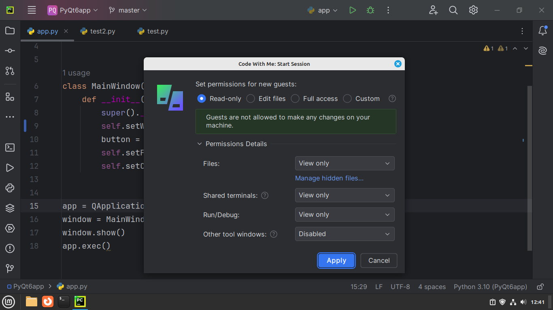The width and height of the screenshot is (553, 310).
Task: Open the Project tool window
Action: click(x=10, y=31)
